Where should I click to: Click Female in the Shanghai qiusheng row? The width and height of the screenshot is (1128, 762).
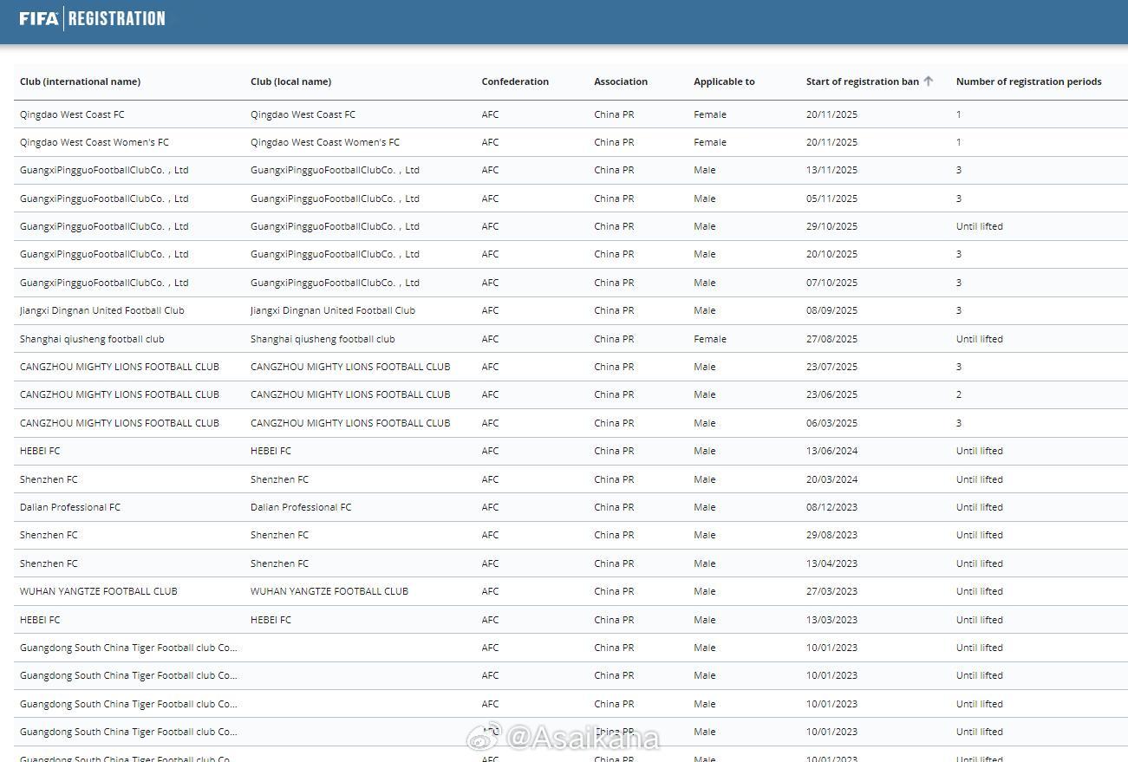(x=710, y=339)
